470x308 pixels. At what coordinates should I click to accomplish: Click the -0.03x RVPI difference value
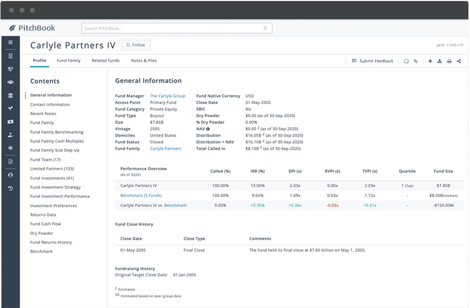coord(333,206)
